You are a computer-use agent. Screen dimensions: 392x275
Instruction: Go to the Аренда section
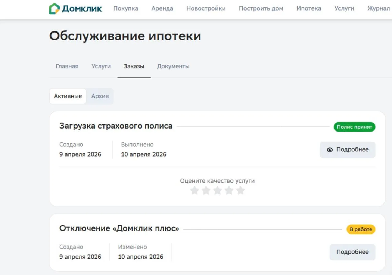(162, 9)
